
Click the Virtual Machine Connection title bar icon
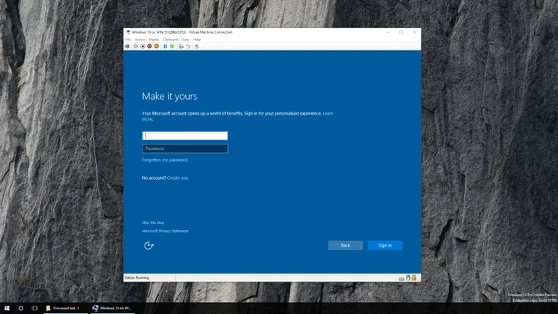(128, 32)
